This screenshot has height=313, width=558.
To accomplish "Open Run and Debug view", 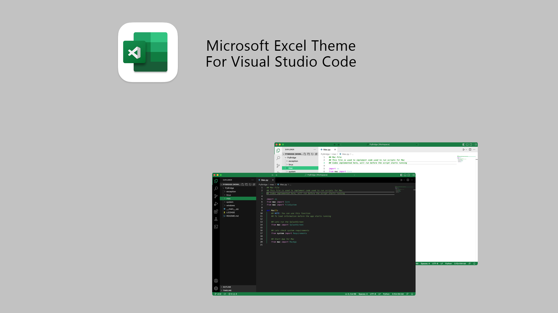I will pyautogui.click(x=216, y=204).
